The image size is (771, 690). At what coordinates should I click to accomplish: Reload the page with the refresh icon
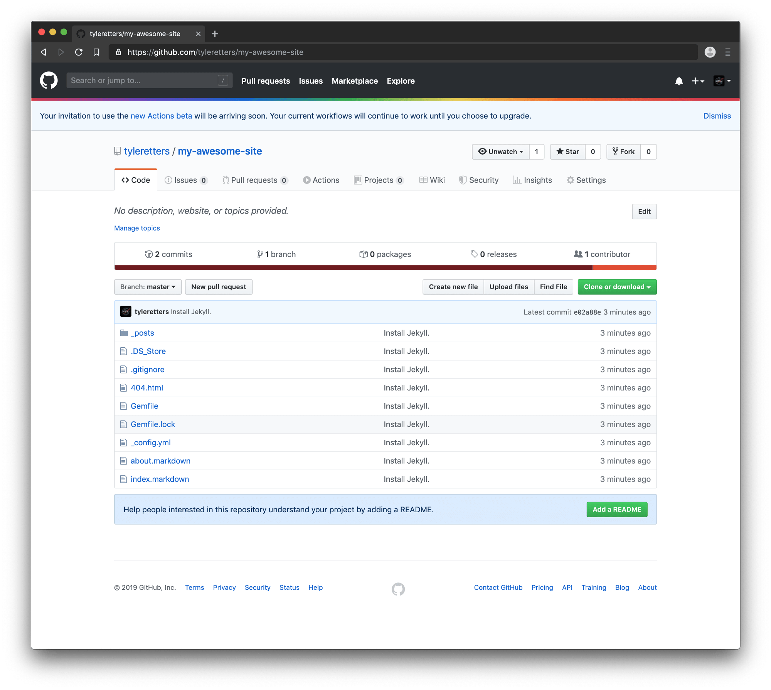tap(79, 52)
